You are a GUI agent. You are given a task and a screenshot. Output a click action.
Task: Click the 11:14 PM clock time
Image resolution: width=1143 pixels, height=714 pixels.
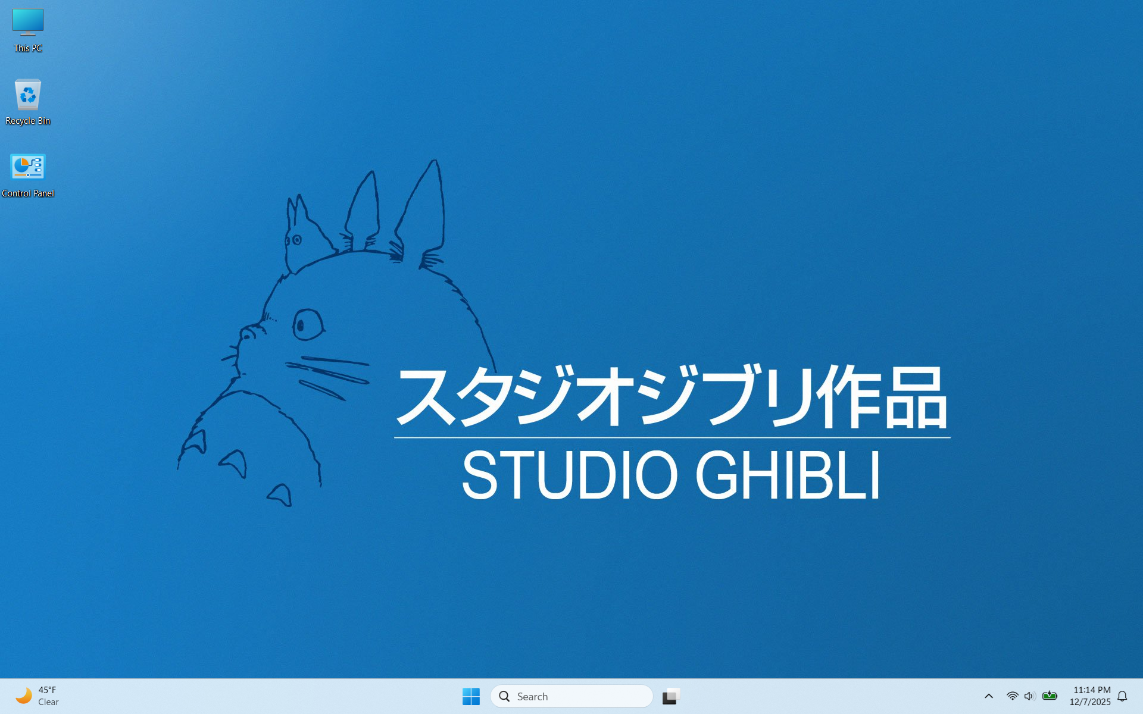click(1091, 690)
